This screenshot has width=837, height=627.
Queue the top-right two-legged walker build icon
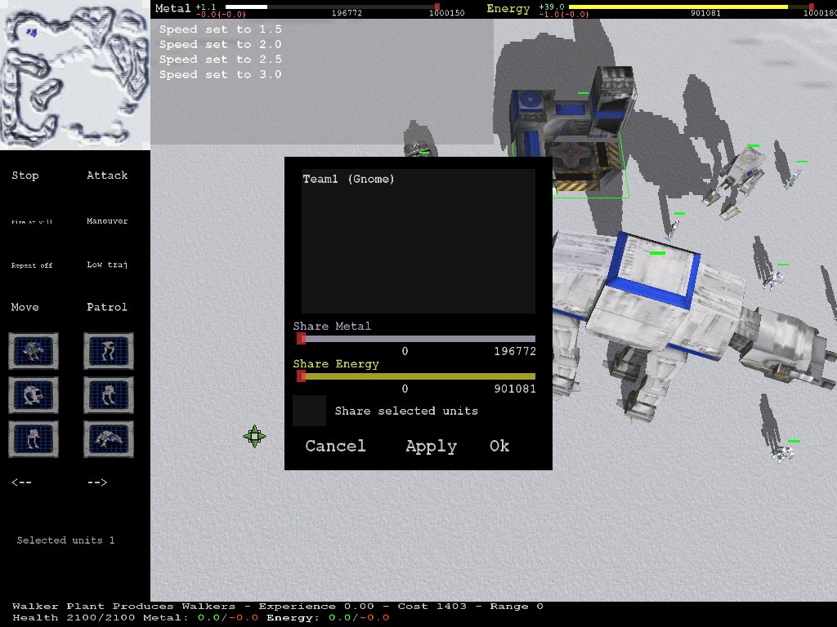[x=109, y=351]
